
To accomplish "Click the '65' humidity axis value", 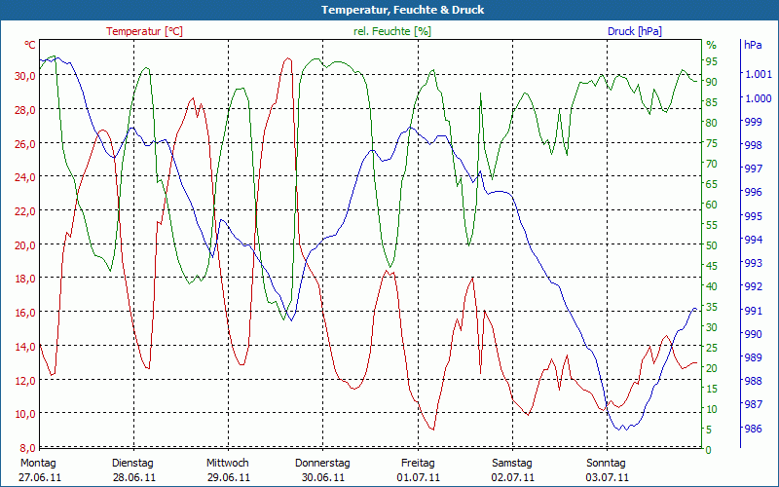I will coord(712,184).
